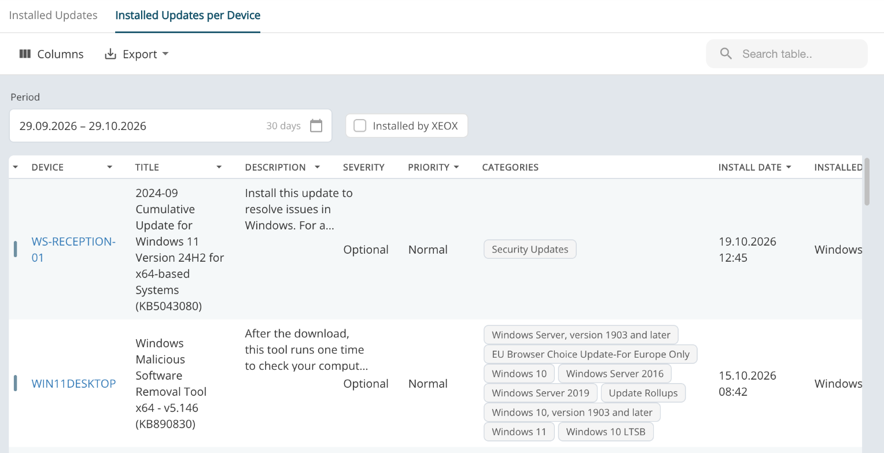Image resolution: width=884 pixels, height=453 pixels.
Task: Open the Install Date column filter arrow
Action: point(788,167)
